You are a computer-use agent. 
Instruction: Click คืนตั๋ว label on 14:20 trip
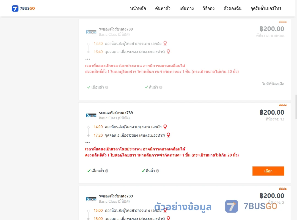pos(150,171)
